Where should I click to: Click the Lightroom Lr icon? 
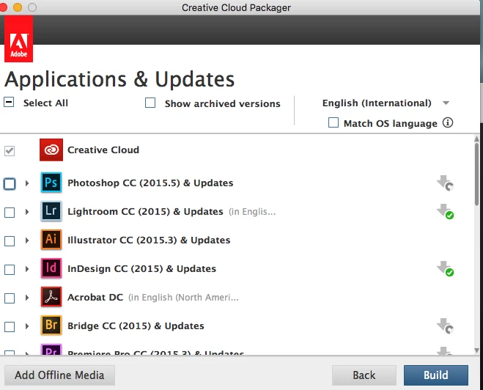(x=51, y=211)
